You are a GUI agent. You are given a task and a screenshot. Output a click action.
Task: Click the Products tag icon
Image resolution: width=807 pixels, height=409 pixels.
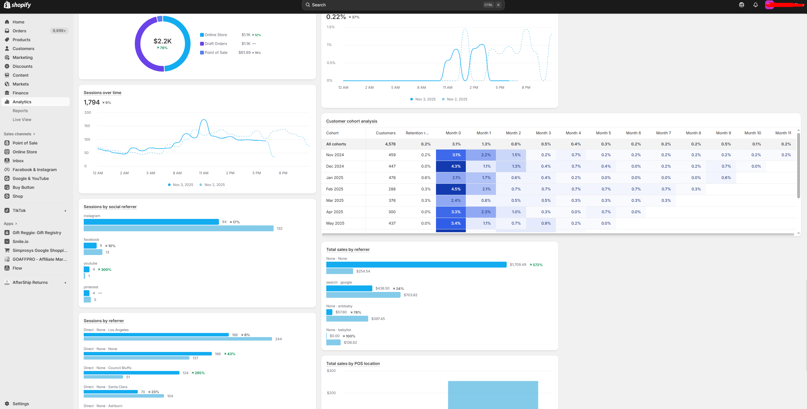click(x=7, y=40)
